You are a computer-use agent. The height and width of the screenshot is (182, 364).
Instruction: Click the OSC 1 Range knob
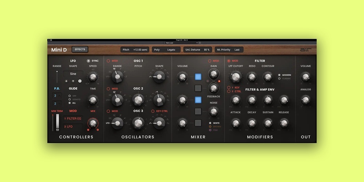coord(118,77)
